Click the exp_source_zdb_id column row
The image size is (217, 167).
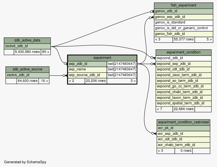click(87, 75)
